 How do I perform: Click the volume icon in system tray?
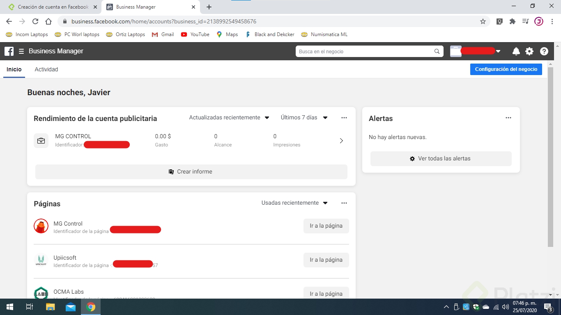(505, 307)
